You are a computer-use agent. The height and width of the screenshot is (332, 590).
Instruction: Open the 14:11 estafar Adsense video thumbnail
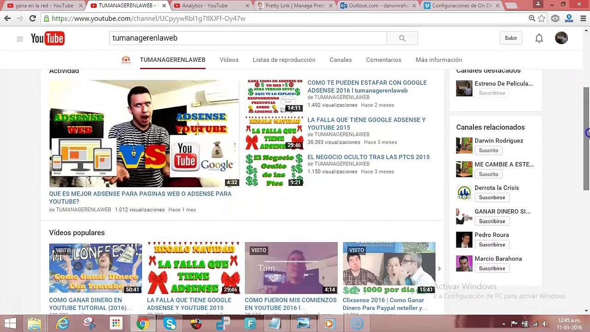(274, 96)
